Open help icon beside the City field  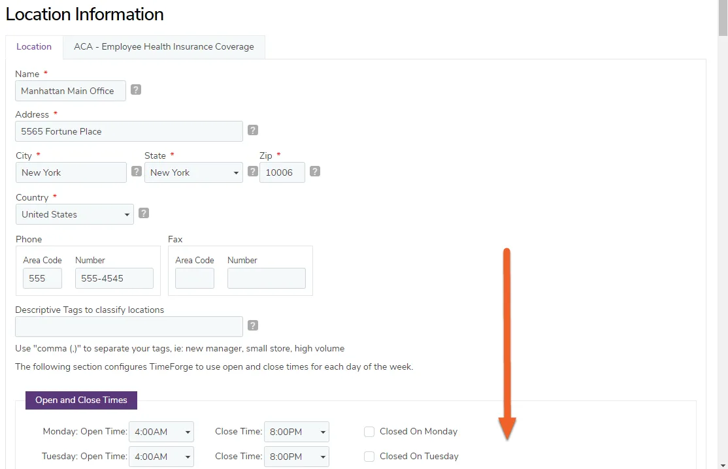[x=137, y=171]
